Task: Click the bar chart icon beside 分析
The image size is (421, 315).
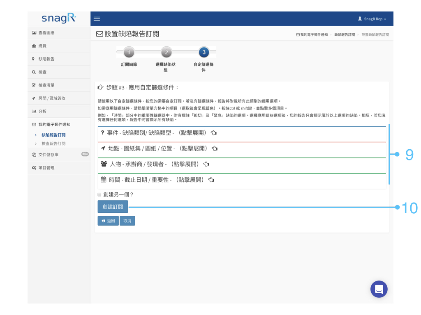Action: pos(34,112)
